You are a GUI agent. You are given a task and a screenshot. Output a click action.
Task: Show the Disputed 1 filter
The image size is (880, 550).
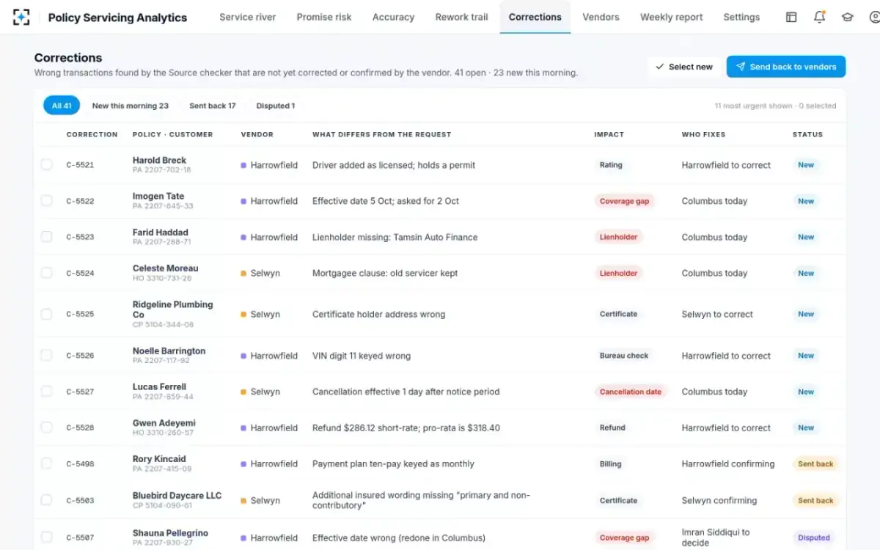point(276,106)
